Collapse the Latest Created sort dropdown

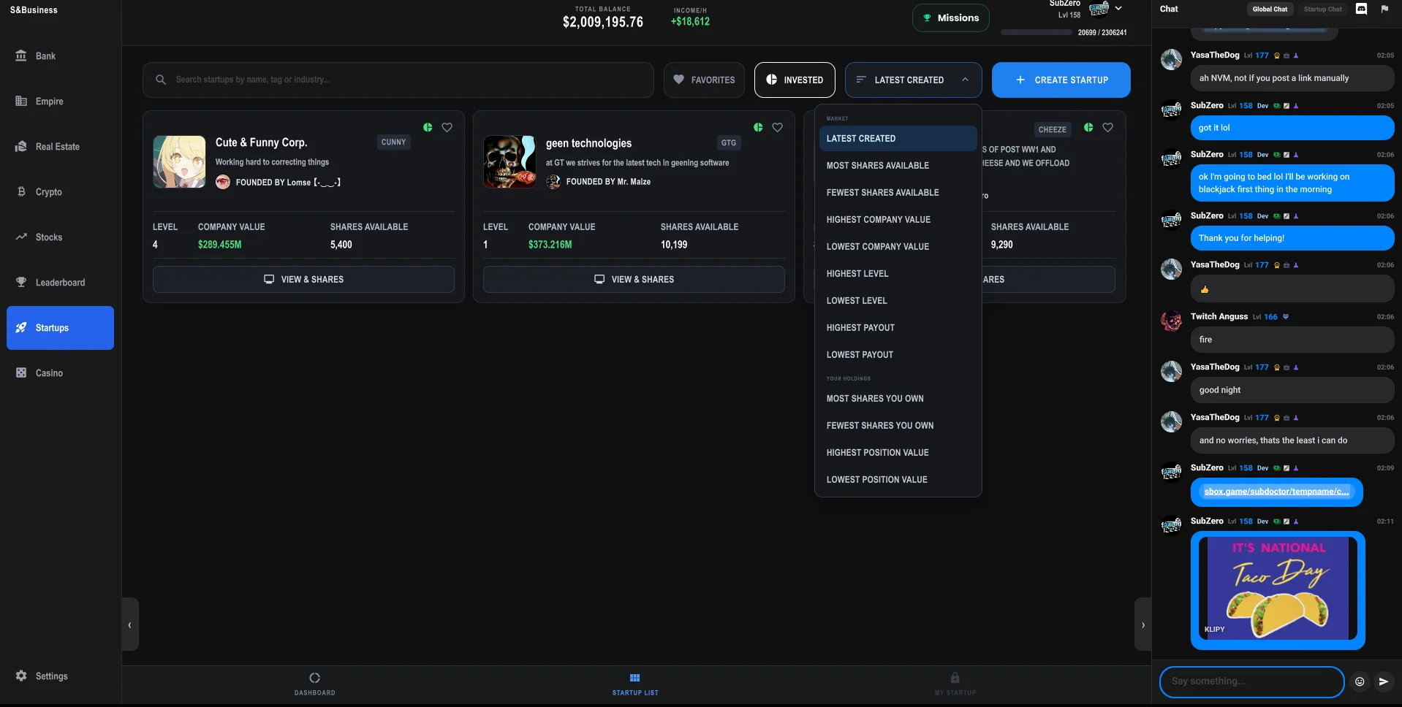click(913, 80)
